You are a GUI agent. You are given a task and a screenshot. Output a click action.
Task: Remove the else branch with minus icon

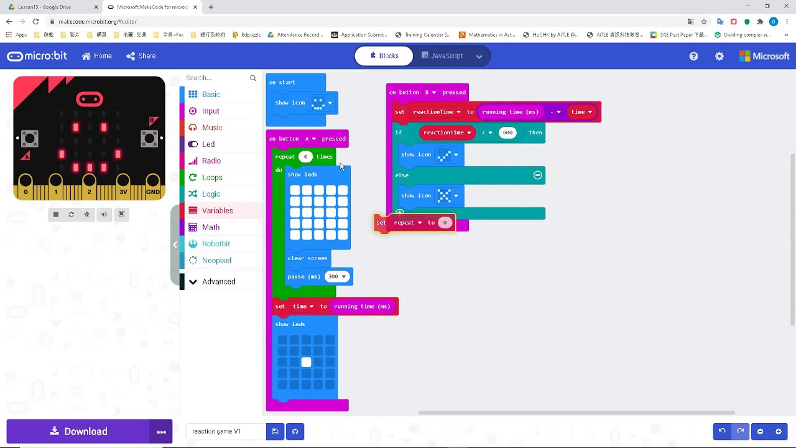538,175
